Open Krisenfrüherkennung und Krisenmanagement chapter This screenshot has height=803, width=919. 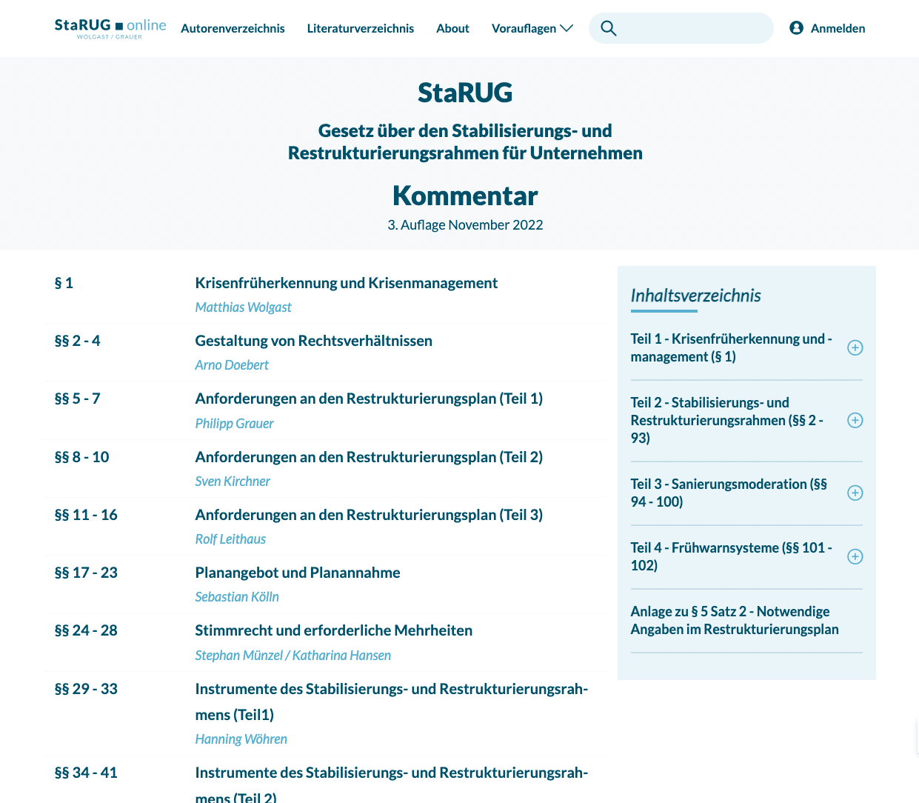click(346, 283)
